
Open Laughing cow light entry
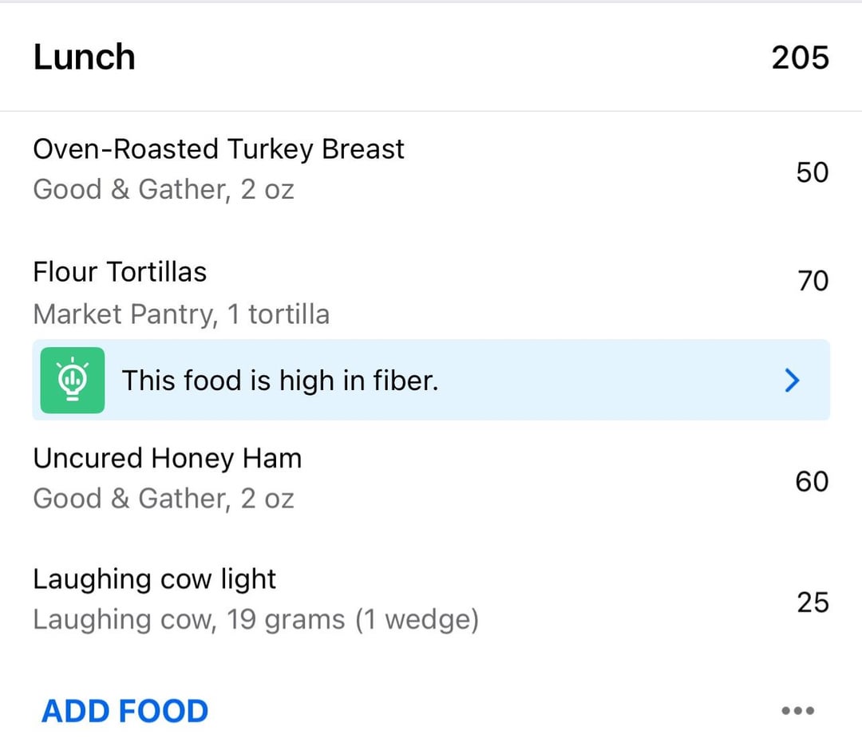coord(431,599)
